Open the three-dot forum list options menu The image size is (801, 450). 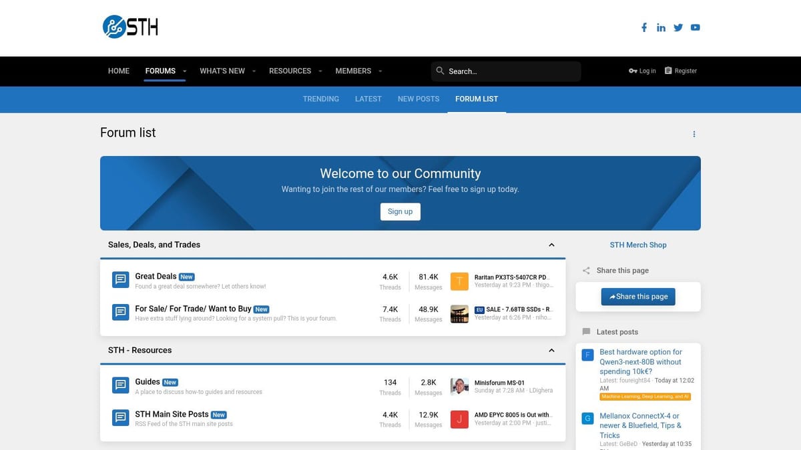tap(694, 134)
